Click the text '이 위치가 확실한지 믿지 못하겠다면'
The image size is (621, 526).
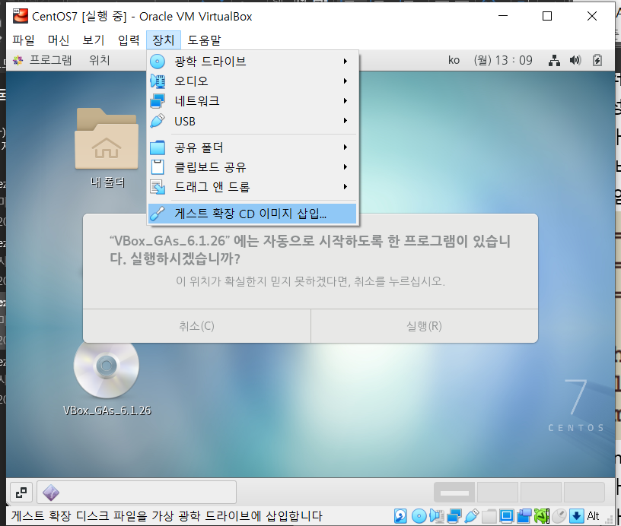pyautogui.click(x=263, y=281)
